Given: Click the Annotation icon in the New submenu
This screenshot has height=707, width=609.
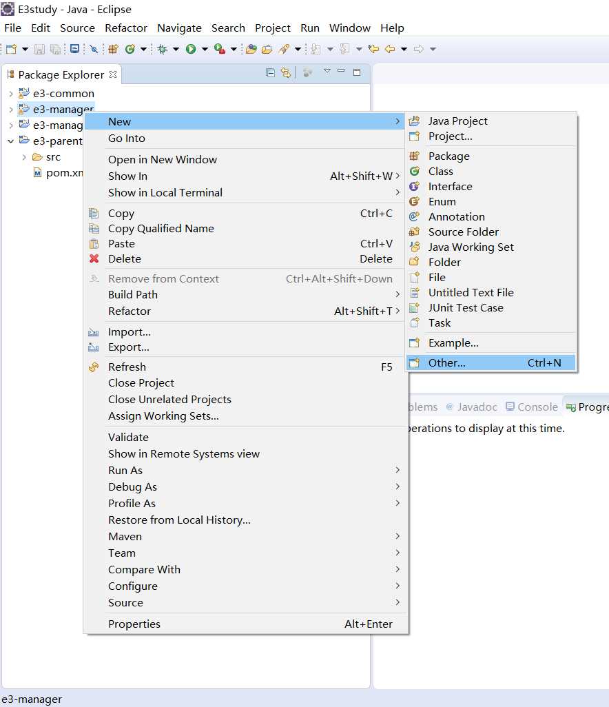Looking at the screenshot, I should pos(414,217).
